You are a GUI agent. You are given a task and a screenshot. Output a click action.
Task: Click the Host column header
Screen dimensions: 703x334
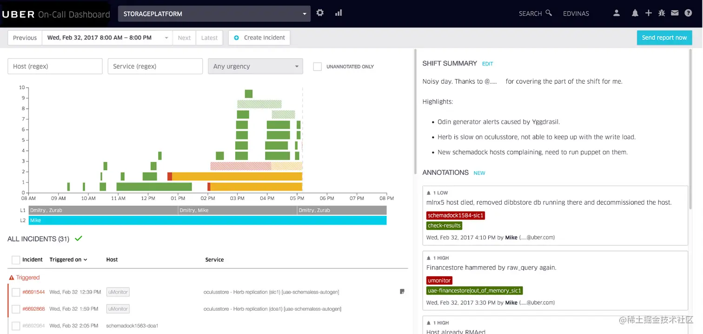[x=112, y=260]
